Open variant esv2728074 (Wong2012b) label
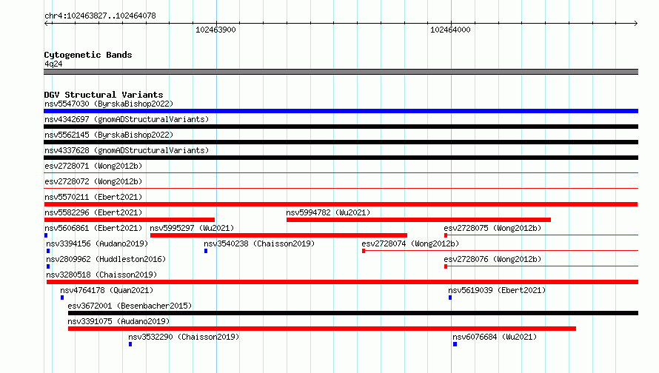 (410, 243)
